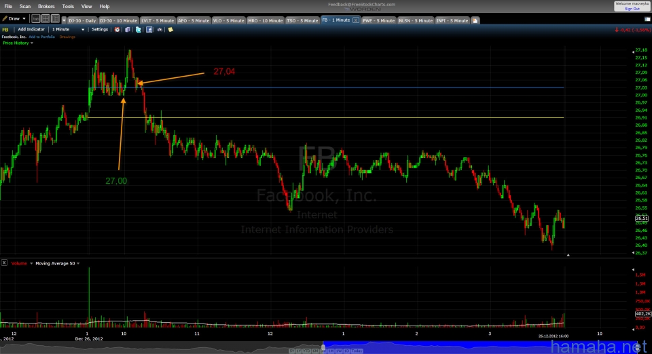652x354 pixels.
Task: Click the time range slider handle
Action: click(x=323, y=347)
